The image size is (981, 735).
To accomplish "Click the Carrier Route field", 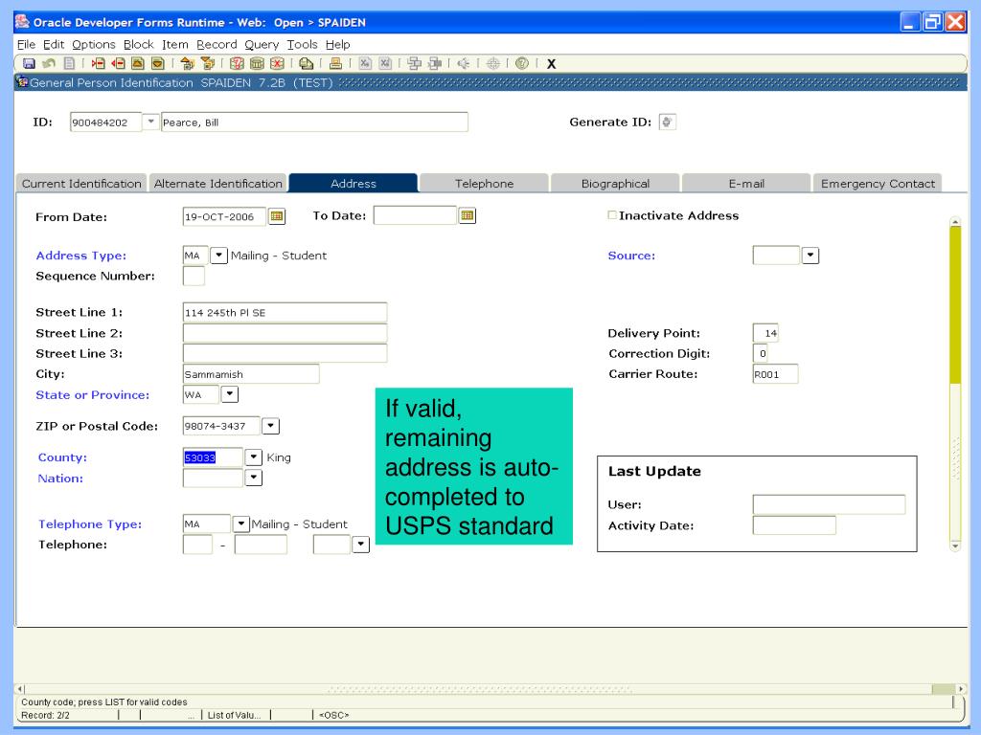I will pos(775,374).
